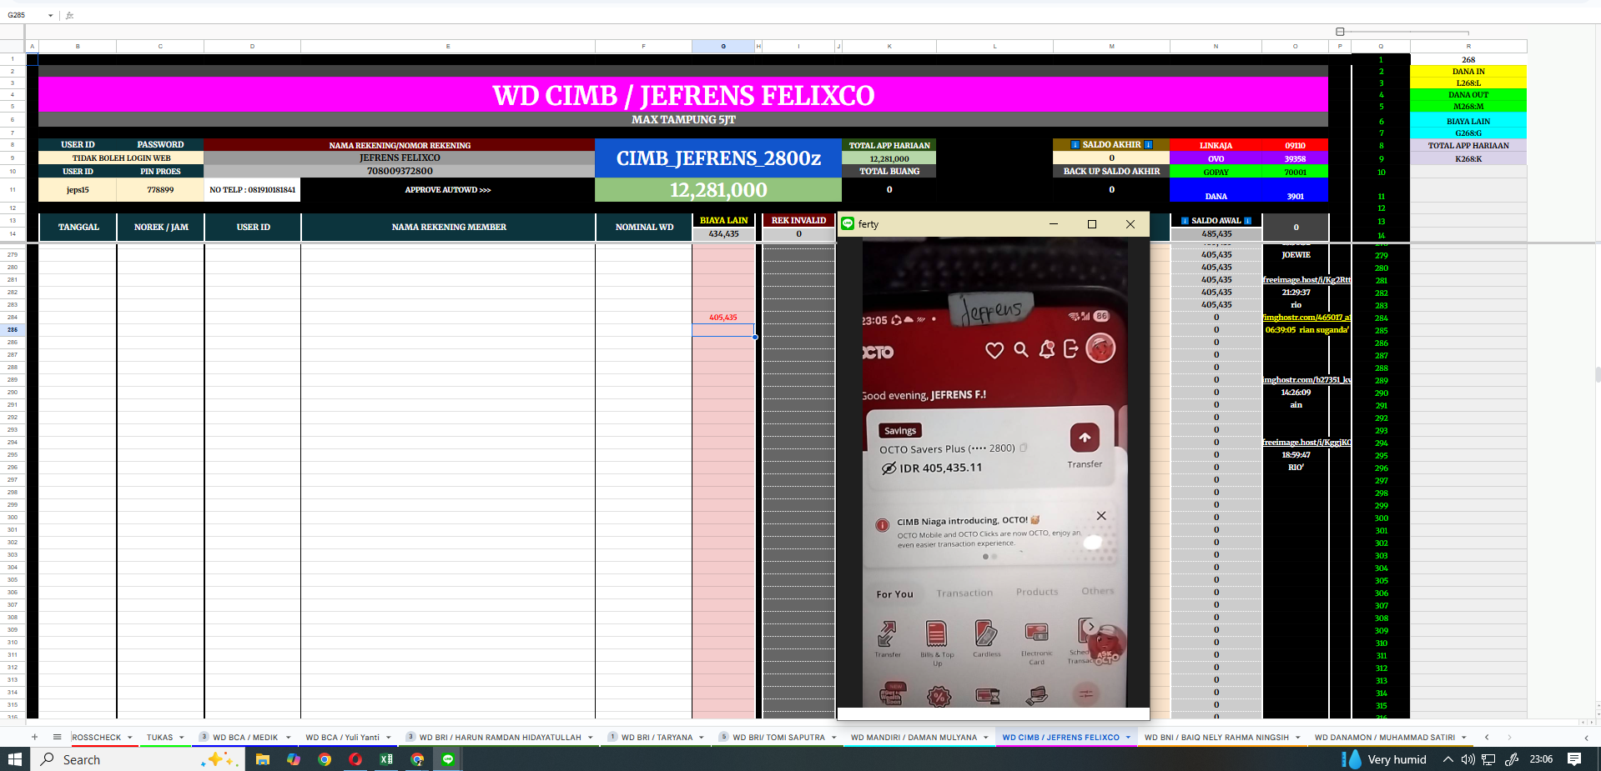Collapse the column group minus toggle
Viewport: 1601px width, 771px height.
pos(1340,32)
